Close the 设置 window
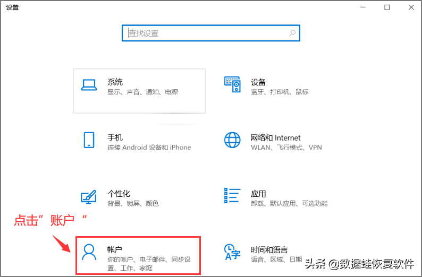This screenshot has height=277, width=422. click(x=411, y=7)
